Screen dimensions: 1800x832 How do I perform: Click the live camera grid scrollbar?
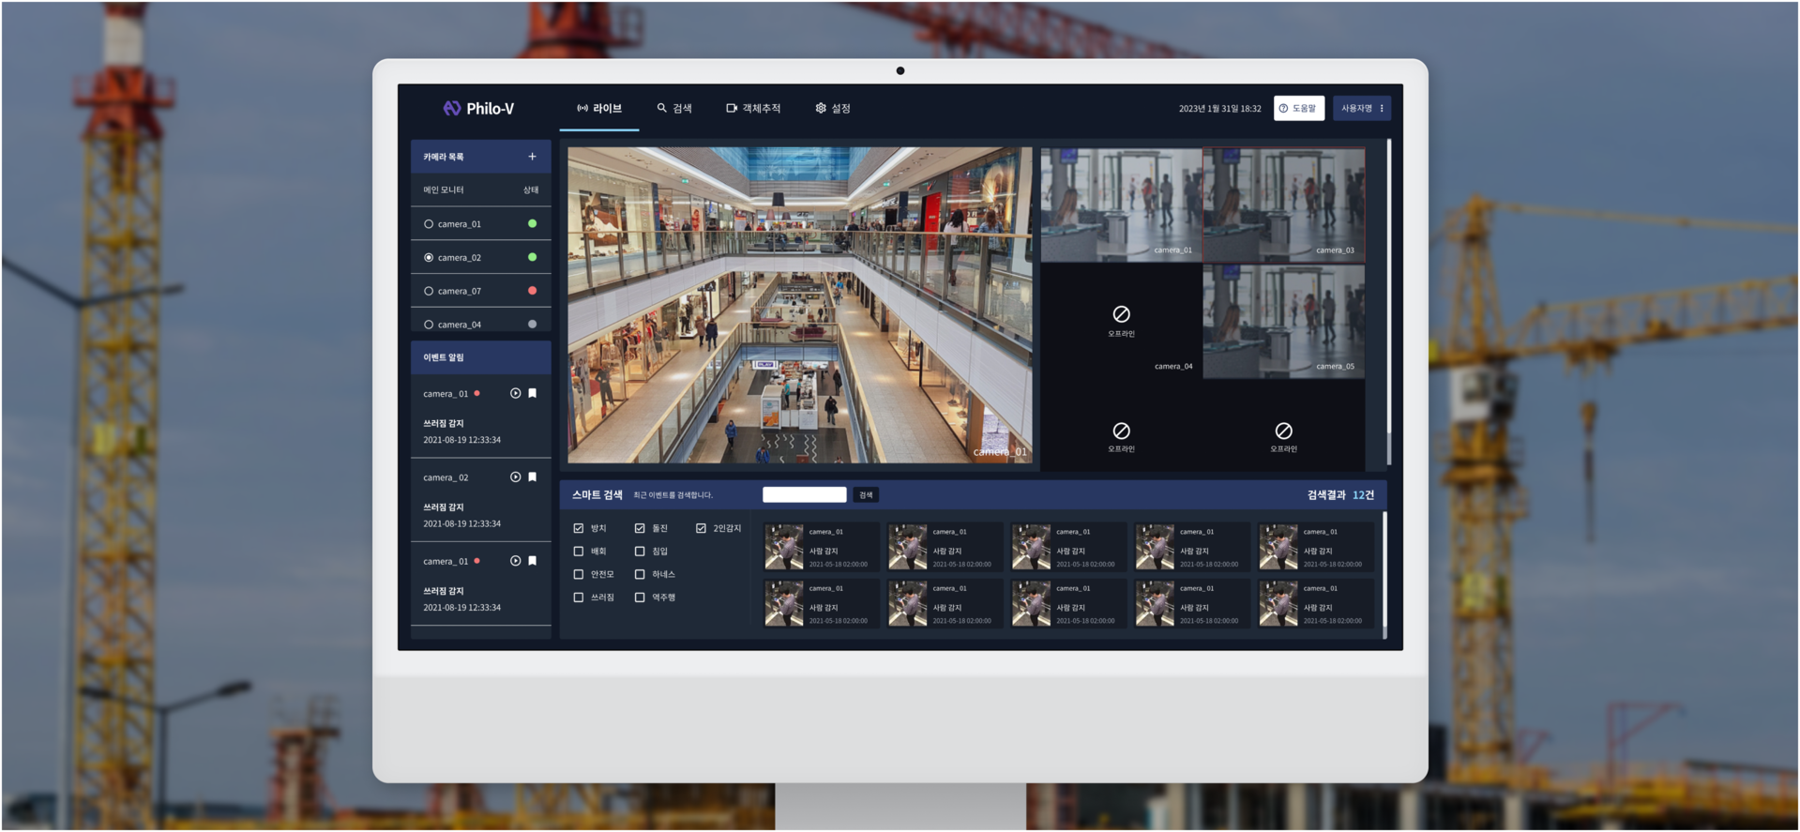pos(1388,300)
